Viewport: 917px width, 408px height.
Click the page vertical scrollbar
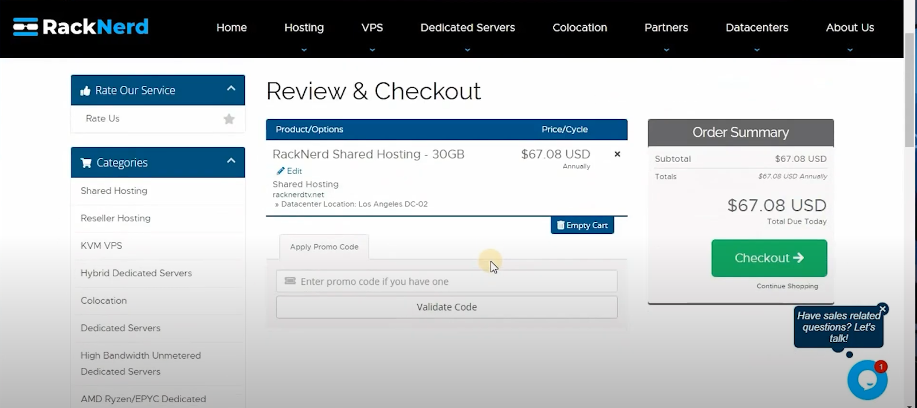tap(910, 90)
